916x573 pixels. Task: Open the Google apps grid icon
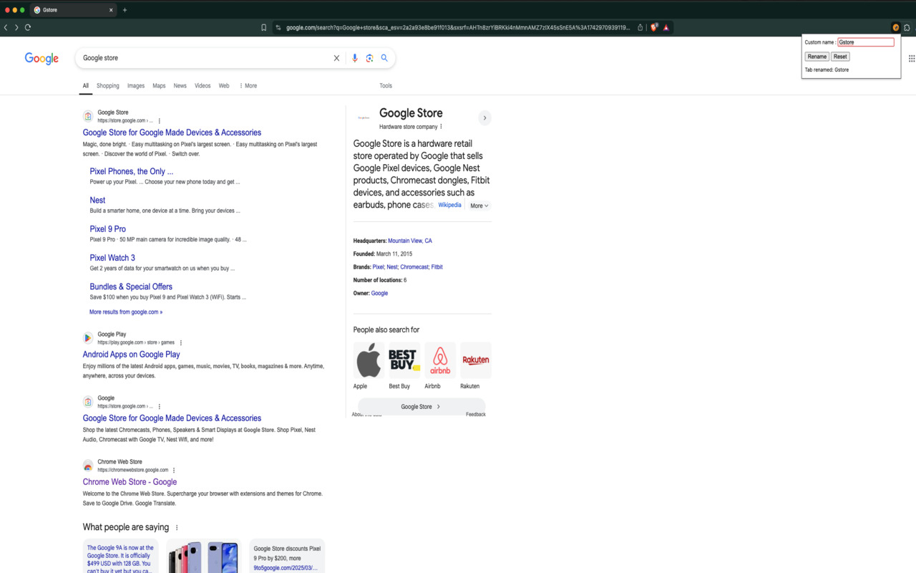[x=912, y=59]
